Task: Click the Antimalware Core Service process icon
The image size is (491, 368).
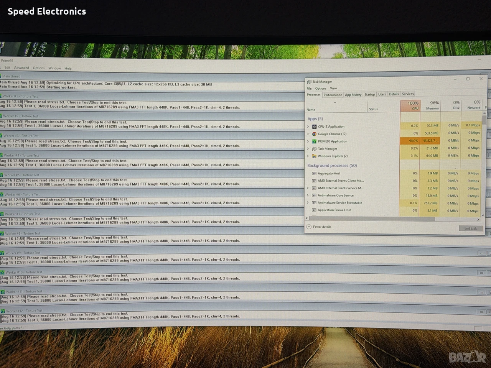Action: coord(314,195)
